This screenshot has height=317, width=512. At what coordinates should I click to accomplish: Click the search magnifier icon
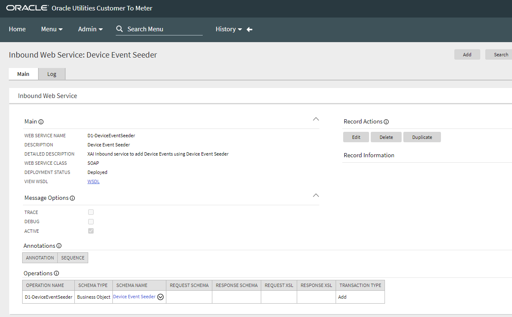[120, 29]
